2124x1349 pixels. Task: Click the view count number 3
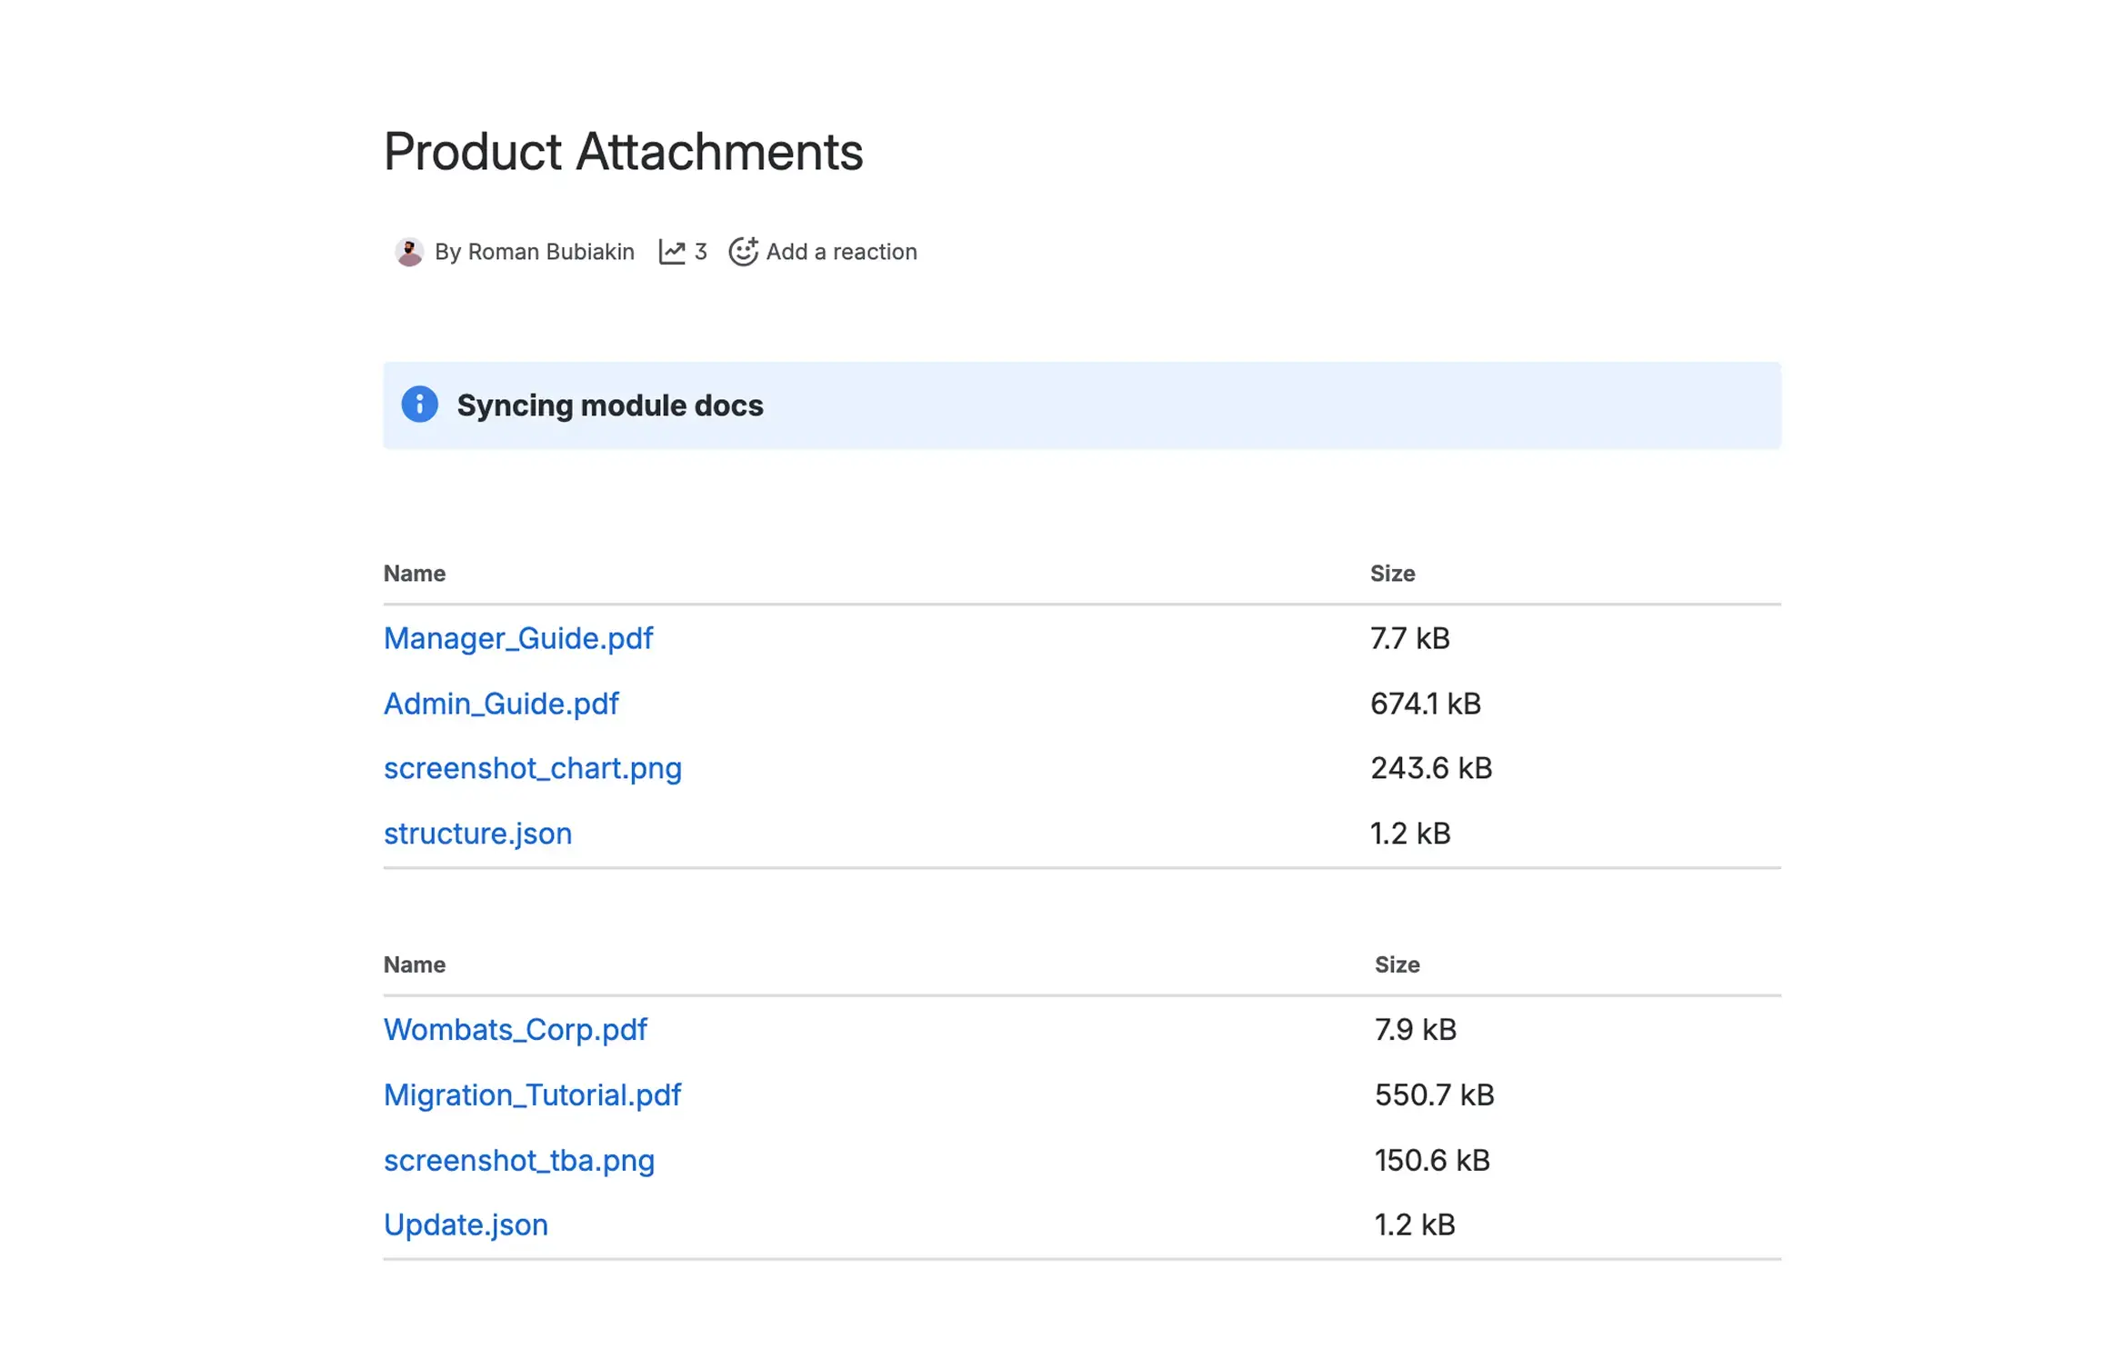click(701, 252)
